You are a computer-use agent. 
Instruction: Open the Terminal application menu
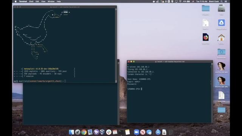(23, 2)
